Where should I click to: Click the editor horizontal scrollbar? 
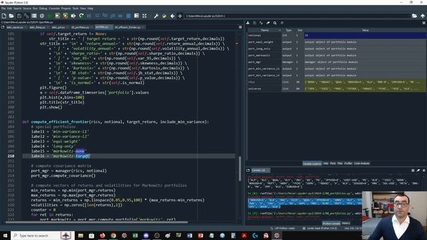[97, 222]
